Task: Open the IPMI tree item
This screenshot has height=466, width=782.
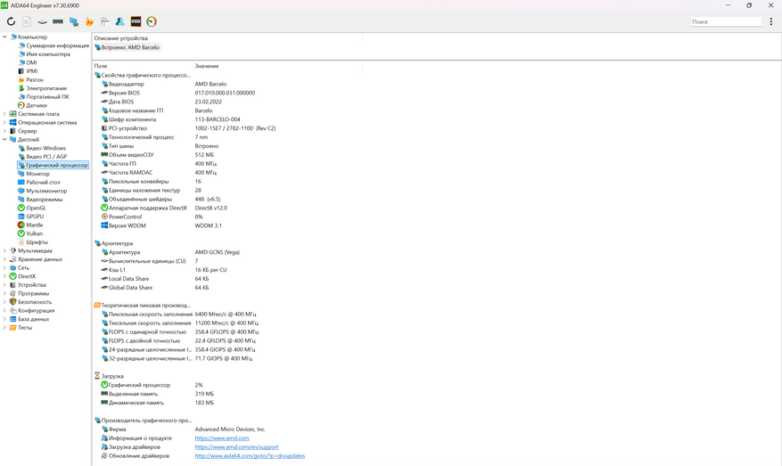Action: coord(32,70)
